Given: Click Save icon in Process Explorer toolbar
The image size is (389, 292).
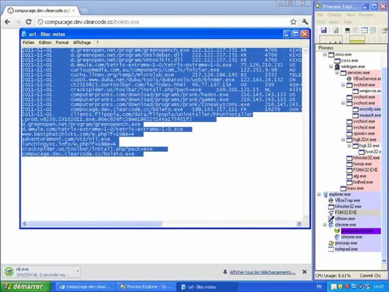Looking at the screenshot, I should (x=323, y=30).
